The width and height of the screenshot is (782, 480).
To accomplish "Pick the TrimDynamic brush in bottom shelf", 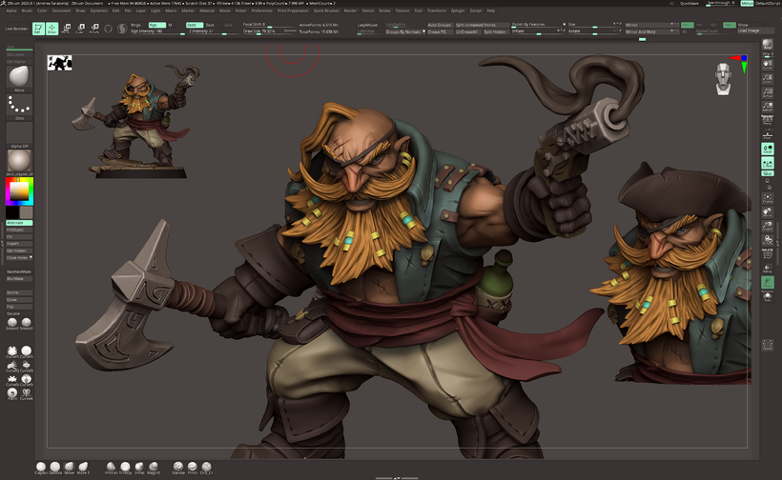I will pos(125,468).
